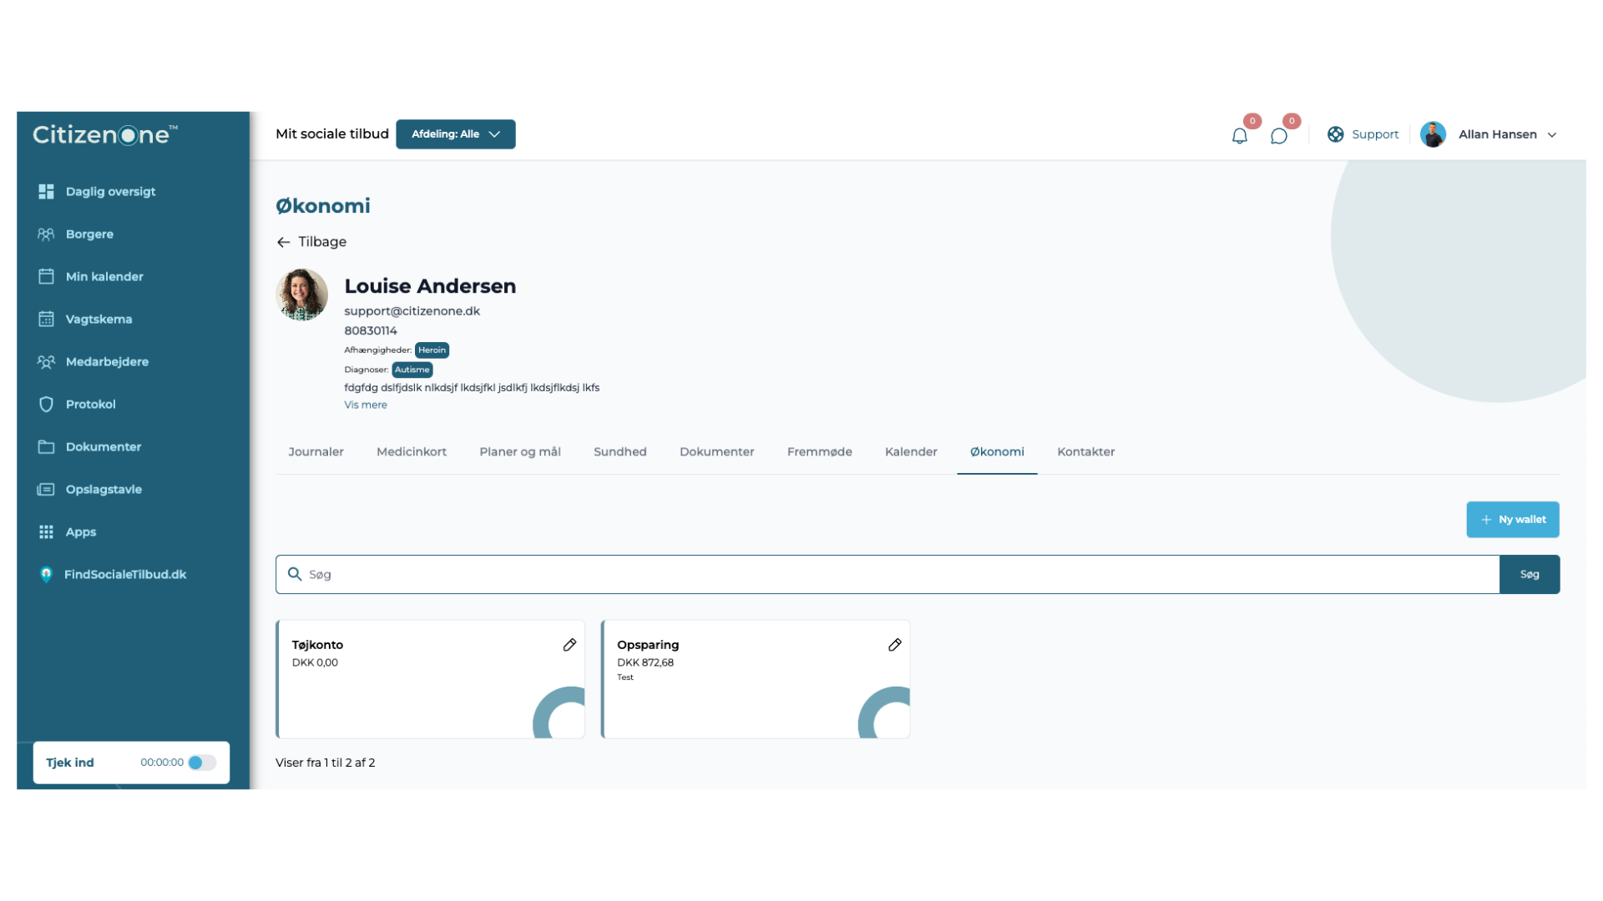Click the support@citizenone.dk email text
Viewport: 1603px width, 901px height.
[412, 311]
